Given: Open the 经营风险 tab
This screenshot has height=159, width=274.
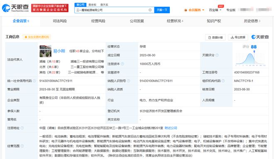Looking at the screenshot, I should [x=98, y=21].
